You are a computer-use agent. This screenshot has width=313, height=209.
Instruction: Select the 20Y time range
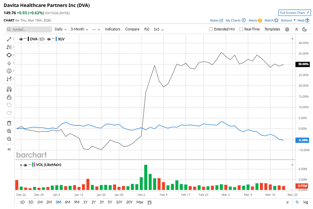(129, 202)
